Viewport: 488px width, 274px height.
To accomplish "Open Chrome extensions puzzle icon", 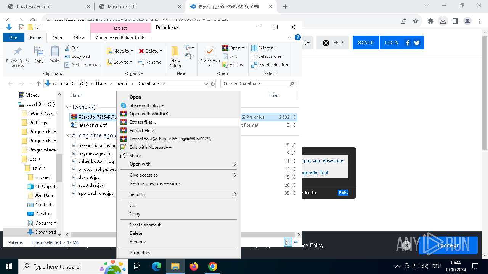I will click(x=430, y=21).
